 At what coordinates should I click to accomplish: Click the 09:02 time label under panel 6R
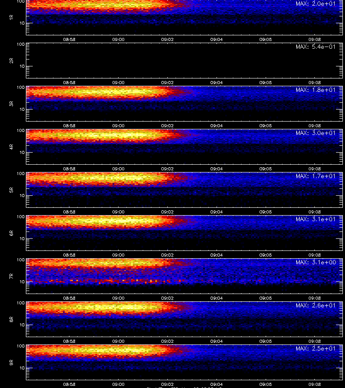coord(167,255)
